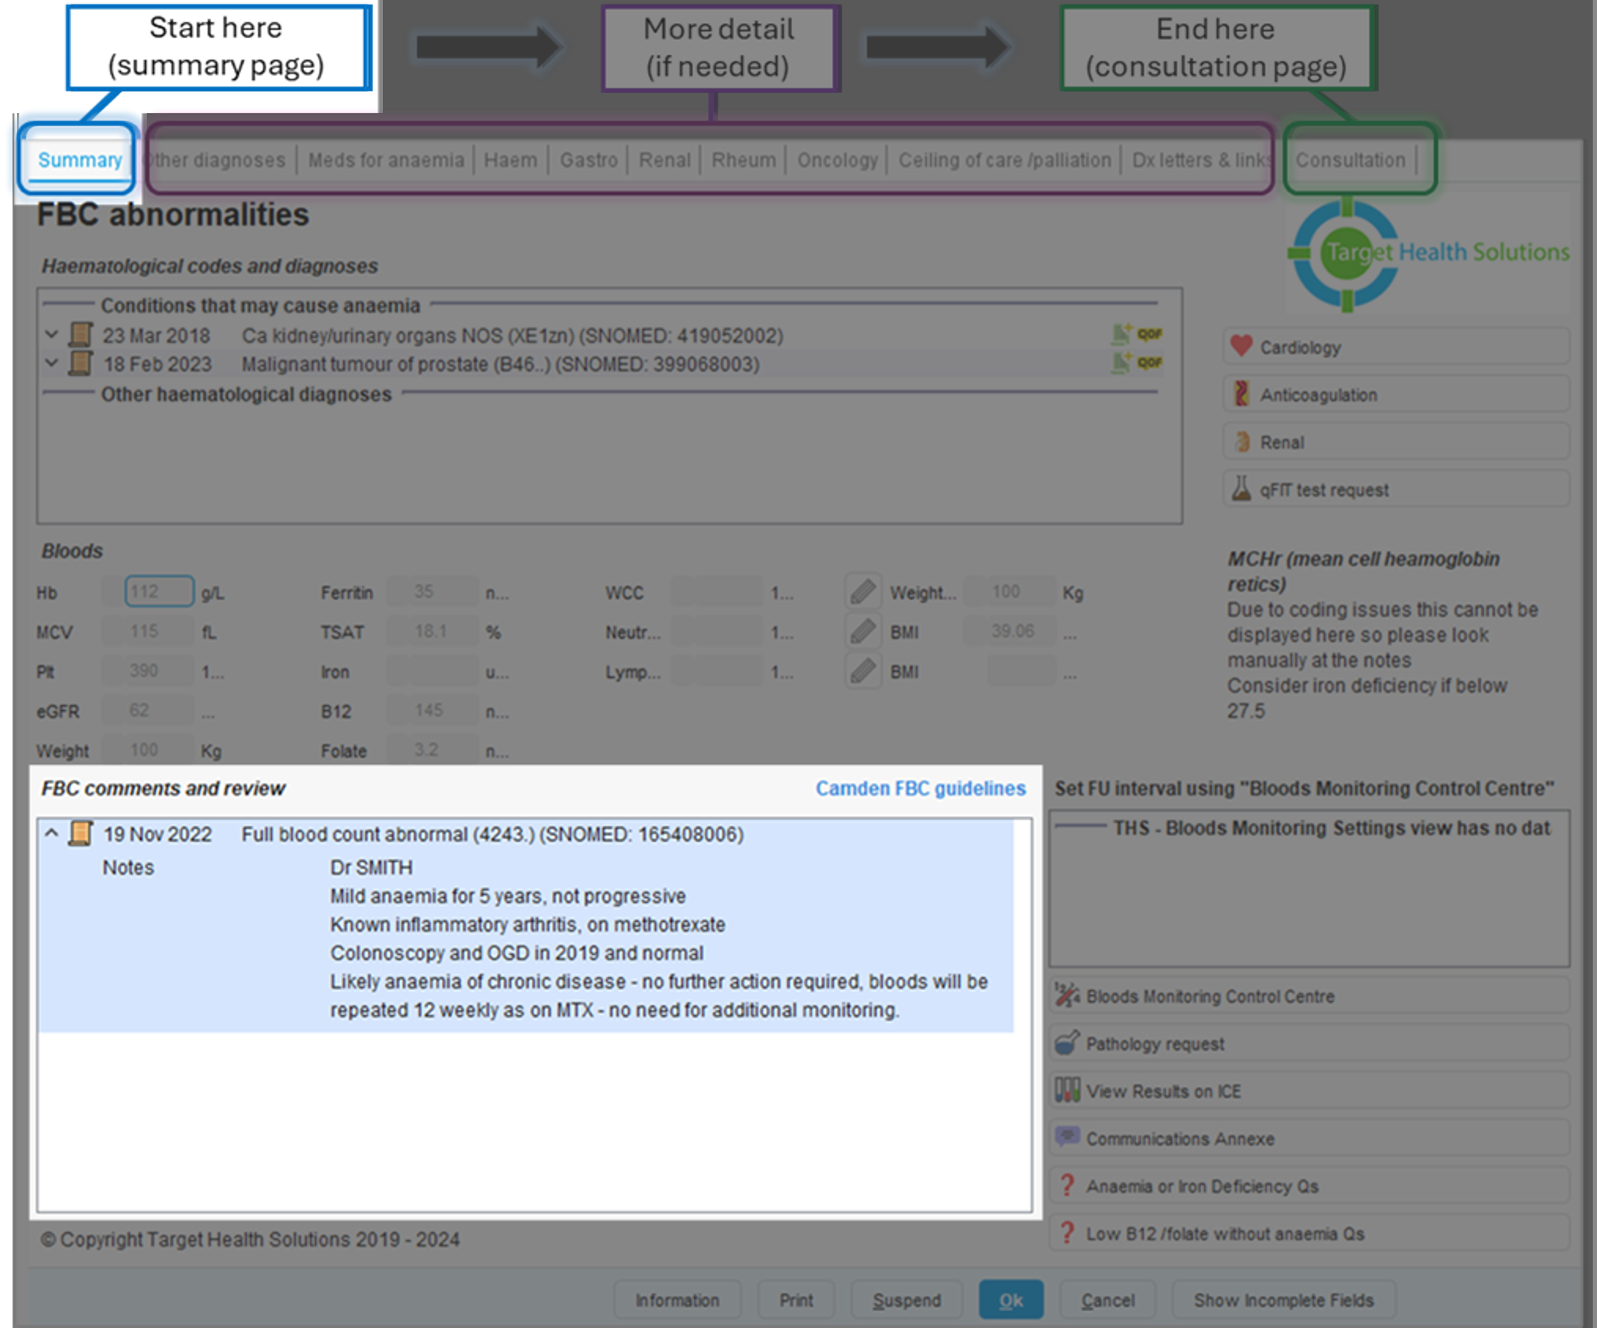Open Communications Annexe speech bubble icon
Viewport: 1597px width, 1328px height.
[x=1067, y=1138]
